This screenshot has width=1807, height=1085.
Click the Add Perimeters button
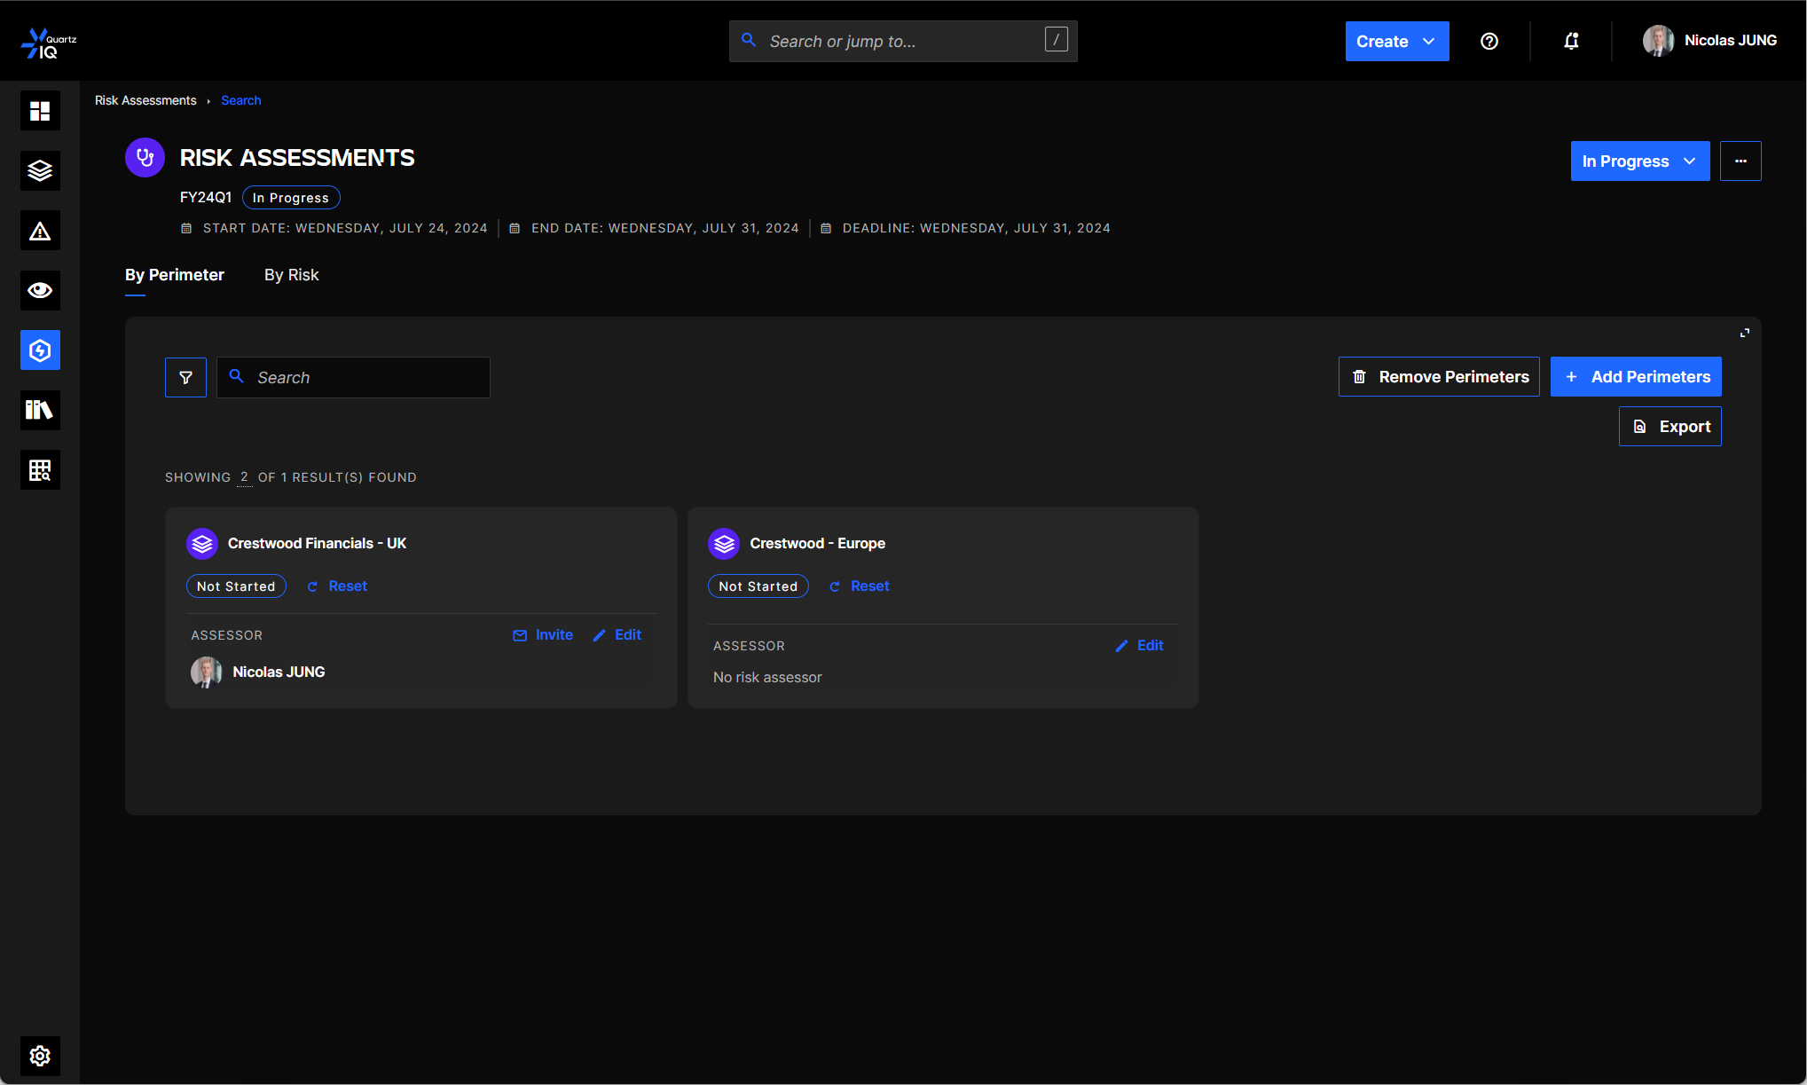(x=1635, y=376)
